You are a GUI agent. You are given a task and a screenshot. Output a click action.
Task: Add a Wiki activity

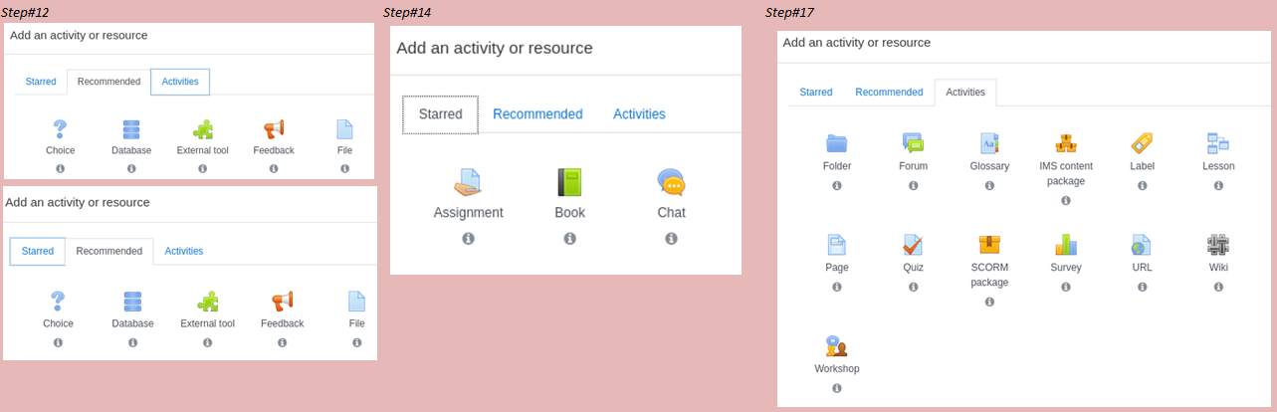tap(1218, 244)
